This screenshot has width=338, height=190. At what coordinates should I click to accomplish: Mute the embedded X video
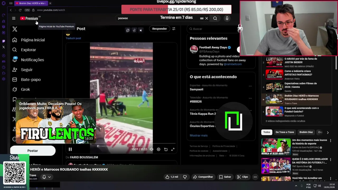(151, 149)
